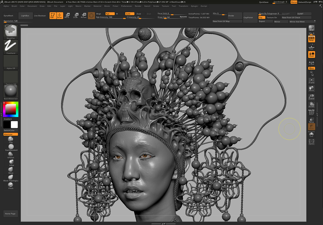Toggle Zsub sculpting mode
This screenshot has width=323, height=225.
tap(139, 13)
